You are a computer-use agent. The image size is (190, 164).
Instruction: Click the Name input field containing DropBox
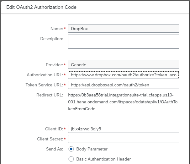[123, 29]
